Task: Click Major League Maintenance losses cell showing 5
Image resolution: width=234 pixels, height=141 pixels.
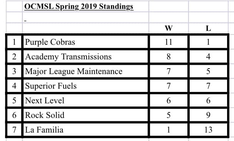Action: [208, 71]
